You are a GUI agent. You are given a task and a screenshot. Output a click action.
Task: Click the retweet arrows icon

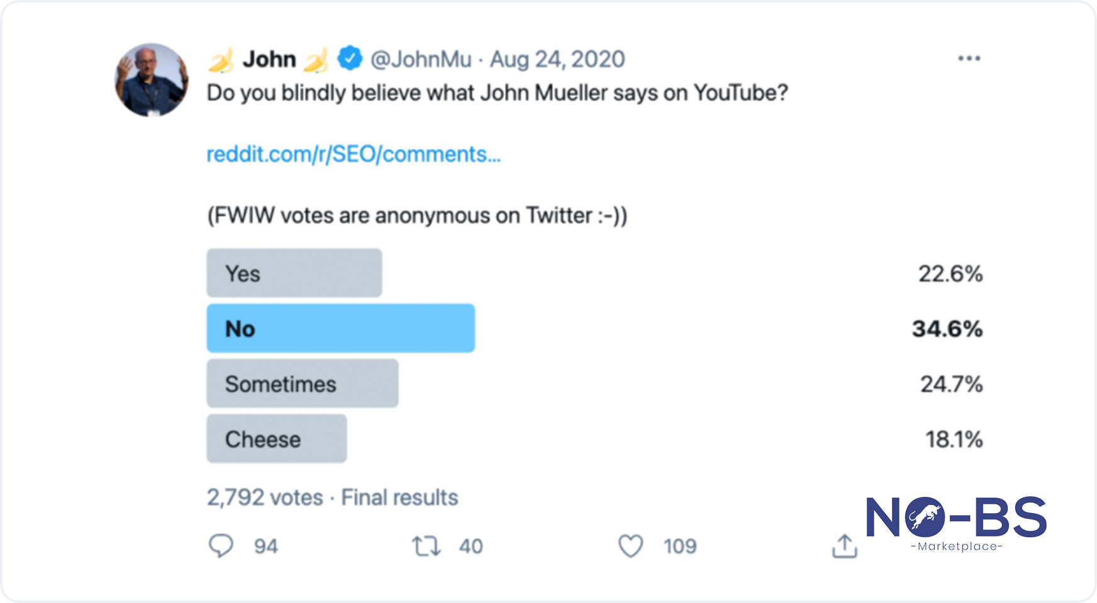point(426,546)
